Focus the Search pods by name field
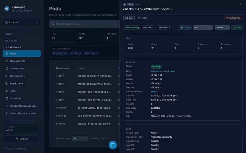This screenshot has height=153, width=246. click(85, 24)
